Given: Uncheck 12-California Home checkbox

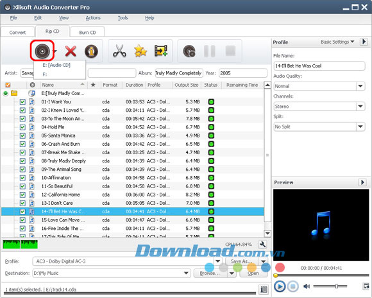Looking at the screenshot, I should 22,195.
